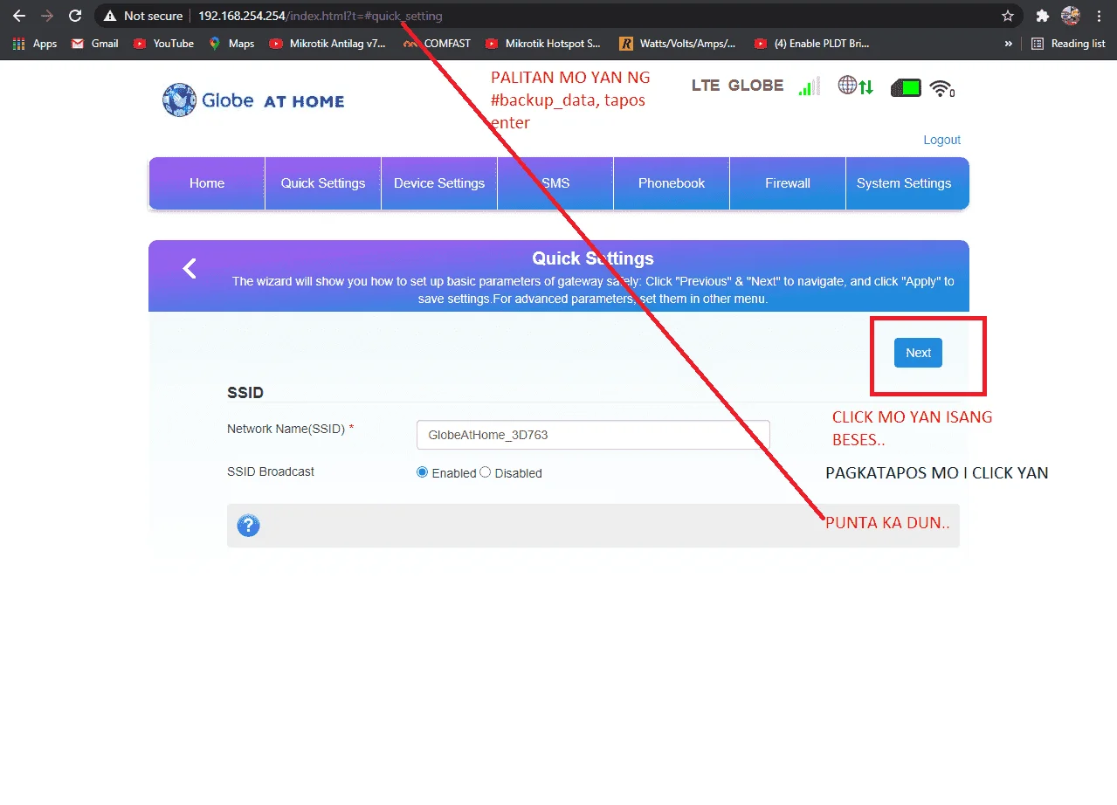Screen dimensions: 1117x805
Task: Open the Device Settings tab
Action: [439, 183]
